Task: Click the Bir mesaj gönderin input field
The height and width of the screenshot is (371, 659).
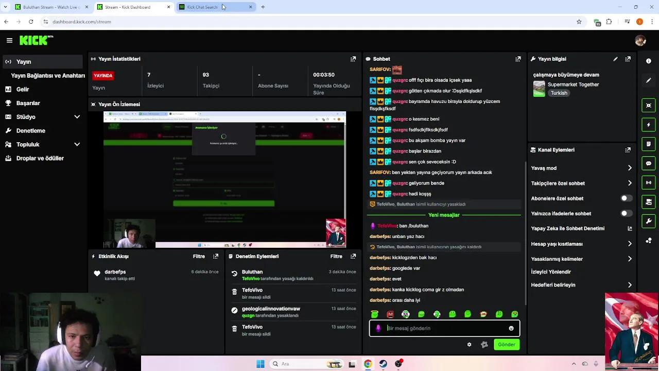Action: [443, 328]
